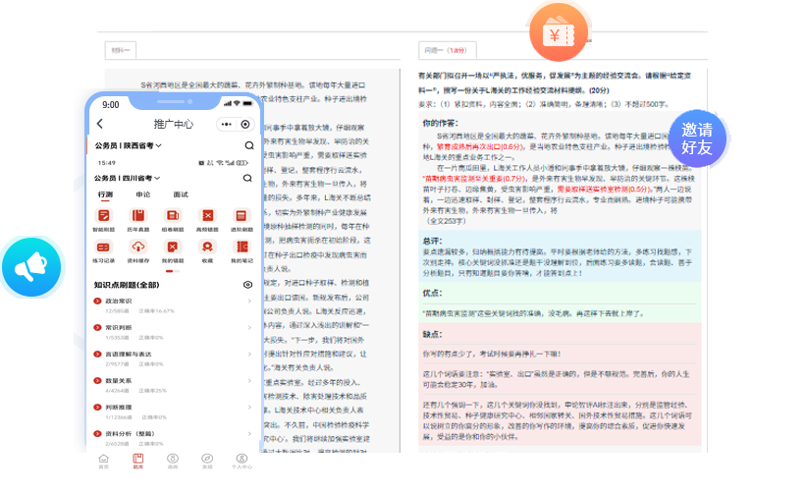Tap the circular target icon in phone header
807x495 pixels.
[x=245, y=124]
